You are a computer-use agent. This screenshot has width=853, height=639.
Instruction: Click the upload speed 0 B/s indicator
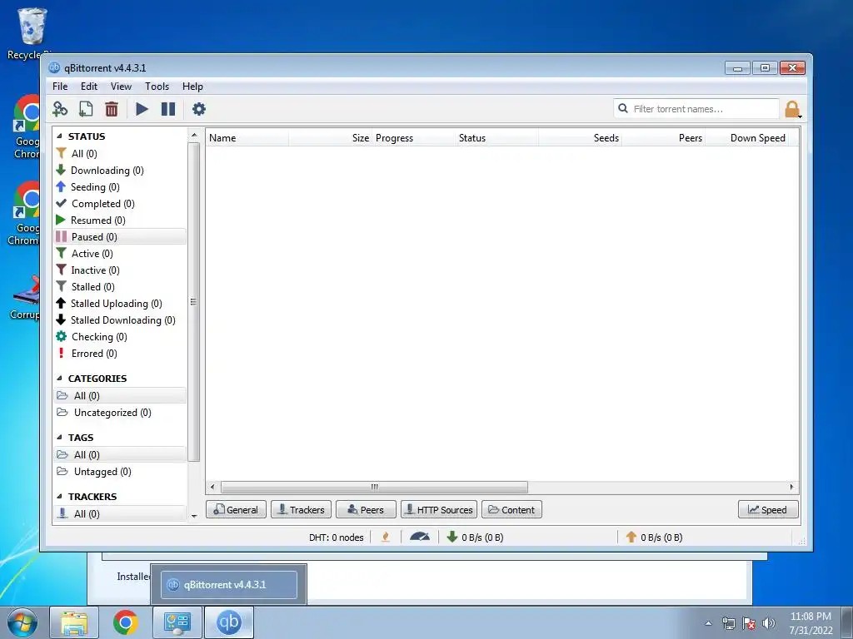coord(654,537)
